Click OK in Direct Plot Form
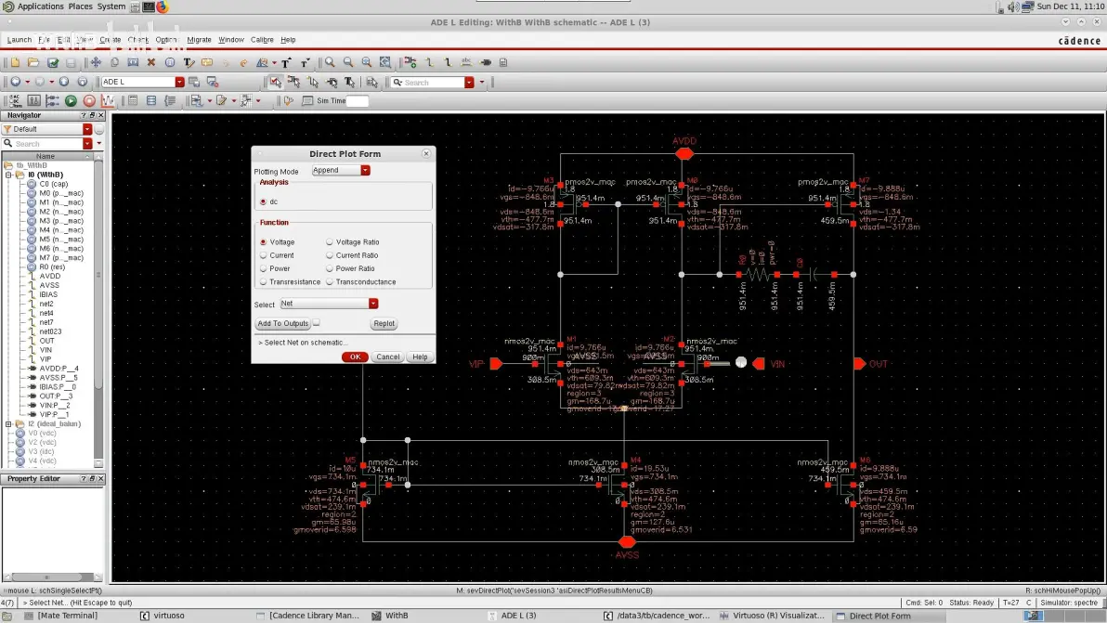This screenshot has height=623, width=1107. 355,357
